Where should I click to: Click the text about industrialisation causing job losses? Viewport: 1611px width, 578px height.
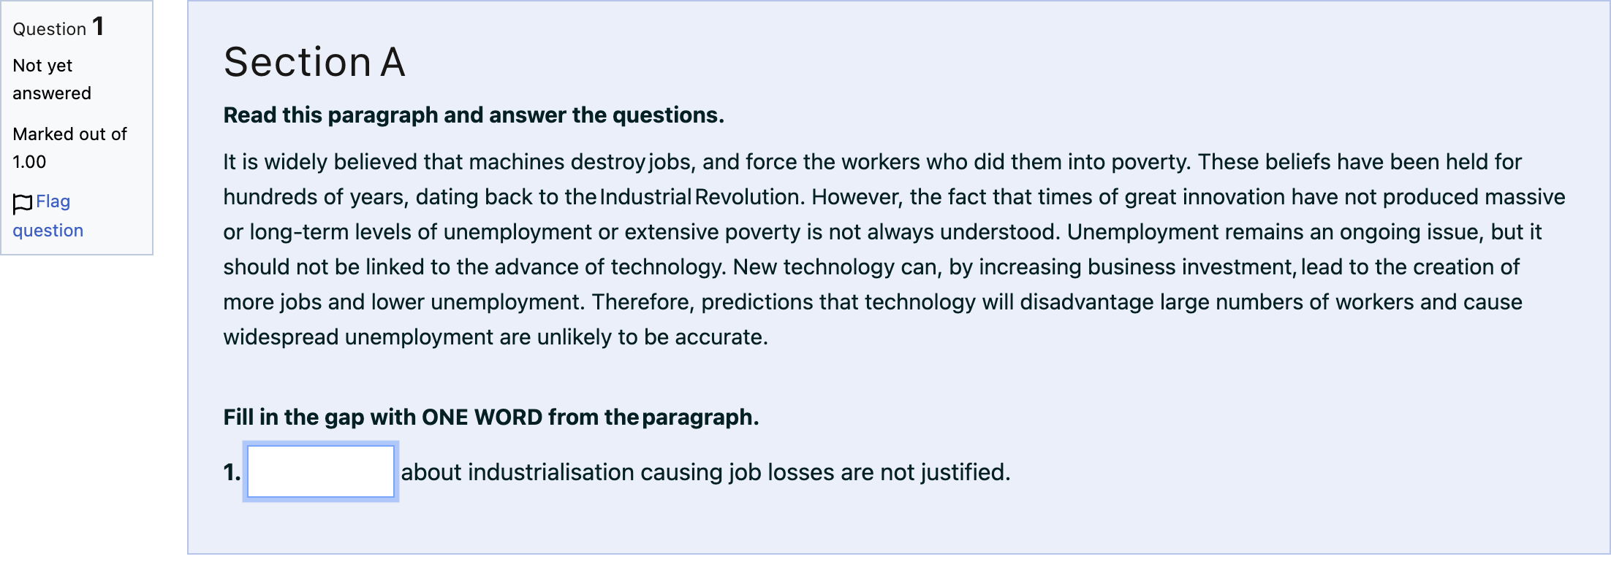(635, 472)
